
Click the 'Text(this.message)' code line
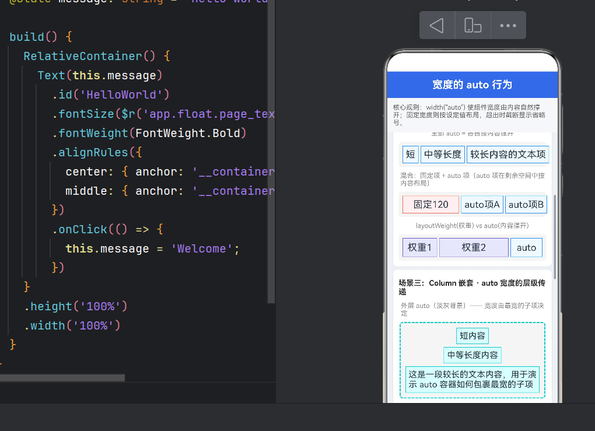pos(100,75)
